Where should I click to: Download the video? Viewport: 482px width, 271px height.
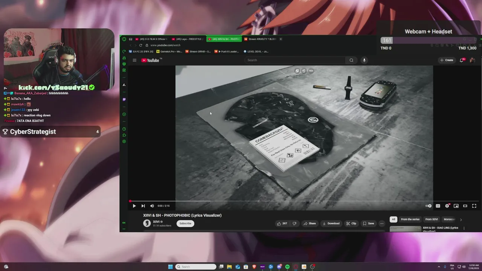(331, 224)
